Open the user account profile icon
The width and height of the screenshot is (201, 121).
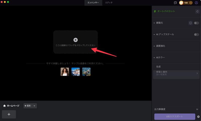click(196, 3)
